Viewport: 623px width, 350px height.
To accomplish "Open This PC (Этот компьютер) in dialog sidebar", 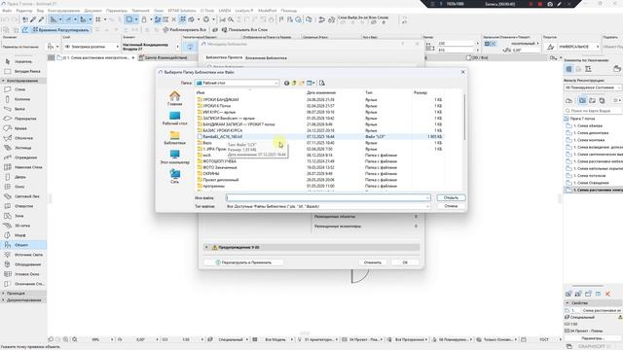I will point(175,157).
